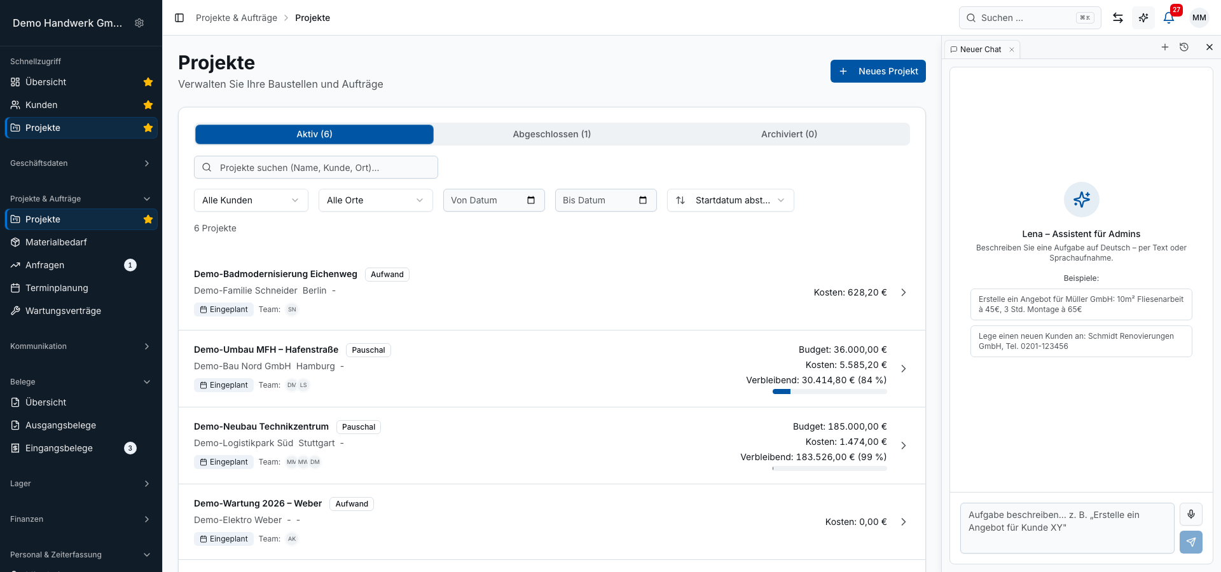Open Startdatum sort dropdown
1221x572 pixels.
pyautogui.click(x=731, y=200)
